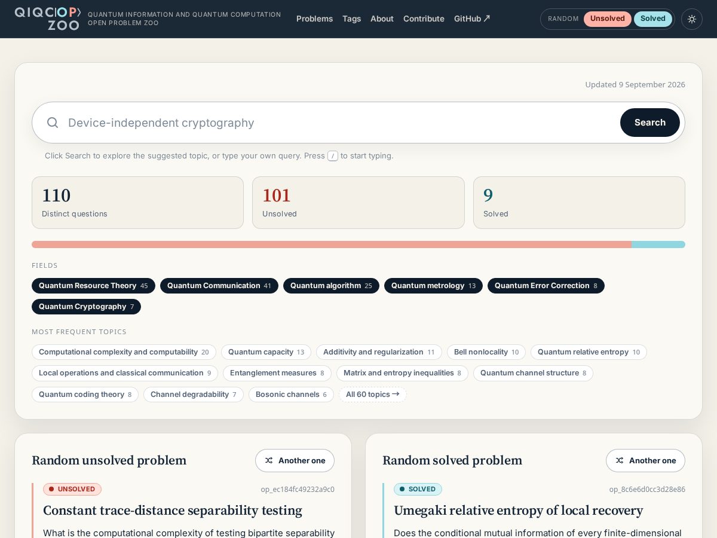
Task: Open the GitHub external link
Action: pos(472,19)
